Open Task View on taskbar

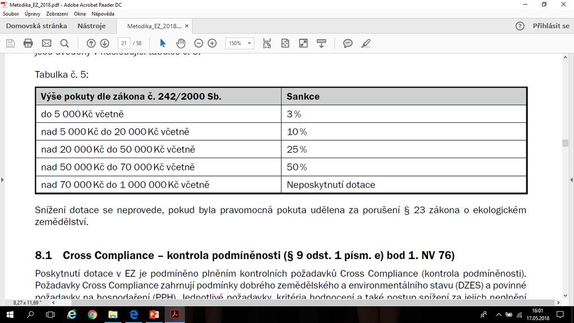50,315
